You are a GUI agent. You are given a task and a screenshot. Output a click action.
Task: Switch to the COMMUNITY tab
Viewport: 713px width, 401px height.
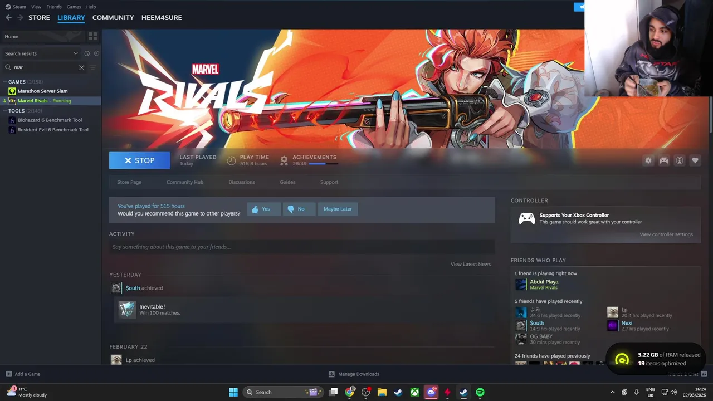tap(113, 18)
